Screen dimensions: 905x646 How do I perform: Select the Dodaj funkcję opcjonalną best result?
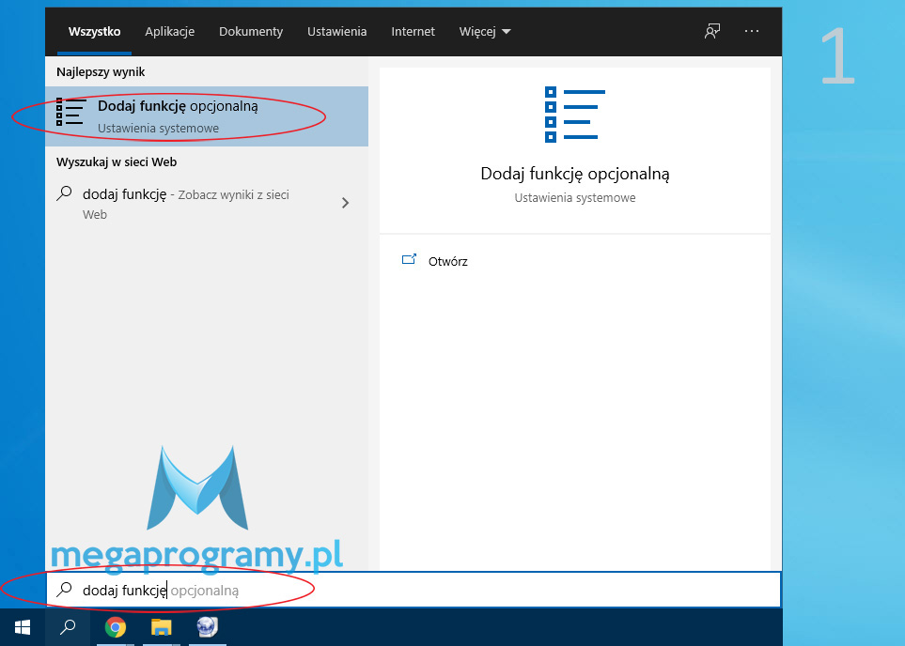[x=207, y=116]
